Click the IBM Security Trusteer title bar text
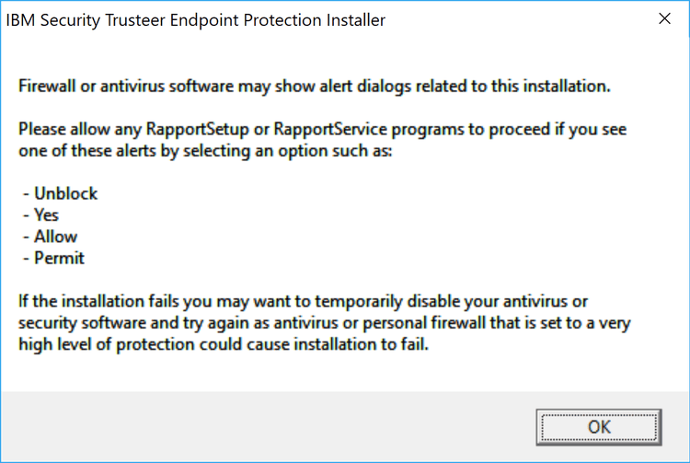Viewport: 690px width, 463px height. (x=196, y=19)
